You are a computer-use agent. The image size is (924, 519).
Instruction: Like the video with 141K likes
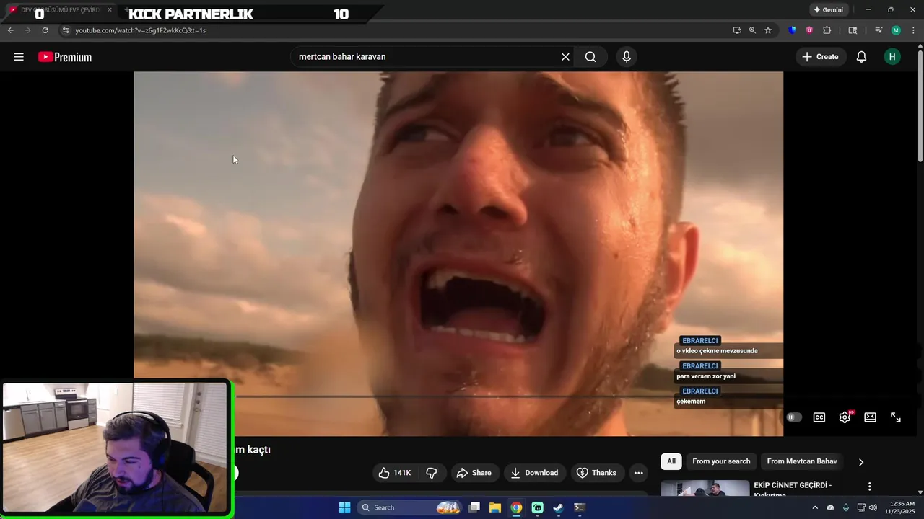coord(395,473)
